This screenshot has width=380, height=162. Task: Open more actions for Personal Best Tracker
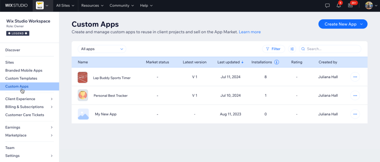click(x=355, y=95)
